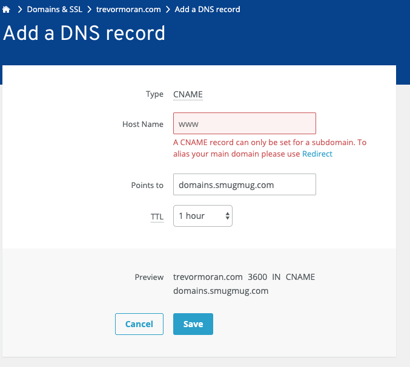
Task: Click the Type label
Action: (154, 94)
